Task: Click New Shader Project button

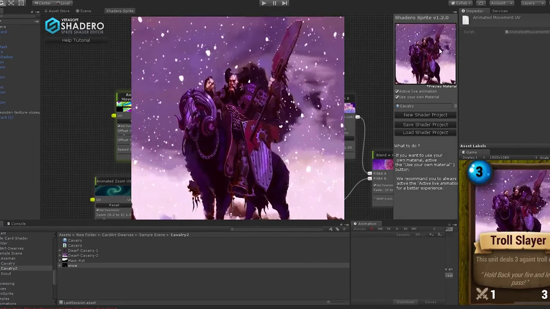Action: 425,115
